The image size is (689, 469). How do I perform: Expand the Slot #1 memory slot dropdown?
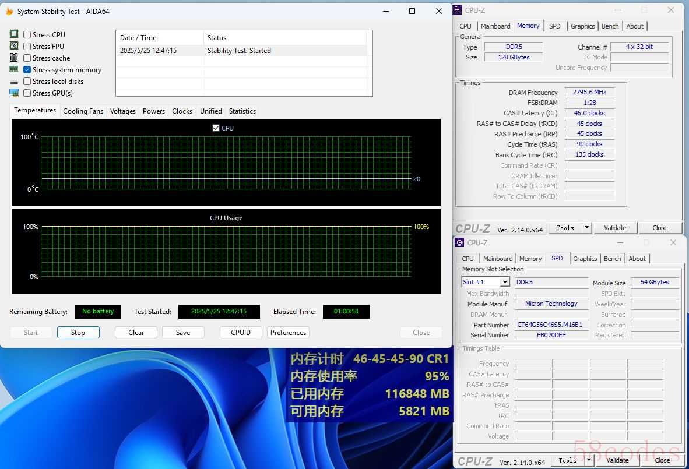(x=505, y=282)
